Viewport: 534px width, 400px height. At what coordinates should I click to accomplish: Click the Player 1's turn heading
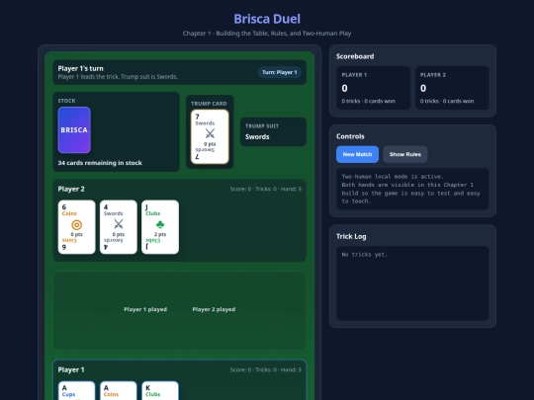[81, 68]
